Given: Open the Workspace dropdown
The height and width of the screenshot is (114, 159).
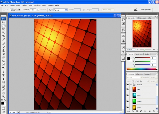Looking at the screenshot, I should [x=145, y=9].
